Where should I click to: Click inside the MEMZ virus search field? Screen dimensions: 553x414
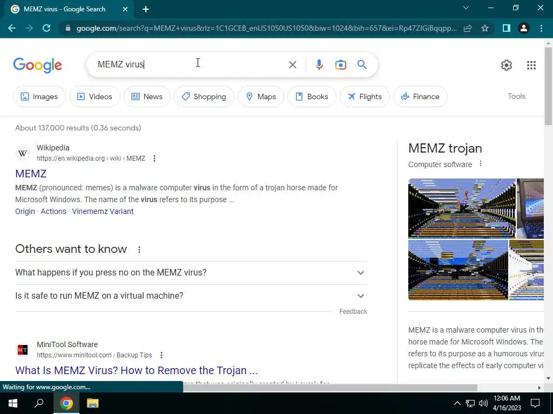(191, 65)
